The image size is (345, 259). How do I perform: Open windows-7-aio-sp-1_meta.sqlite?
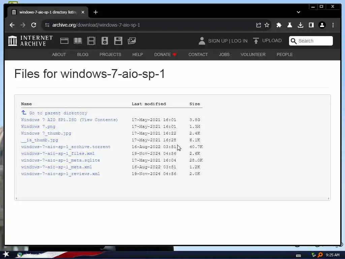pyautogui.click(x=61, y=160)
